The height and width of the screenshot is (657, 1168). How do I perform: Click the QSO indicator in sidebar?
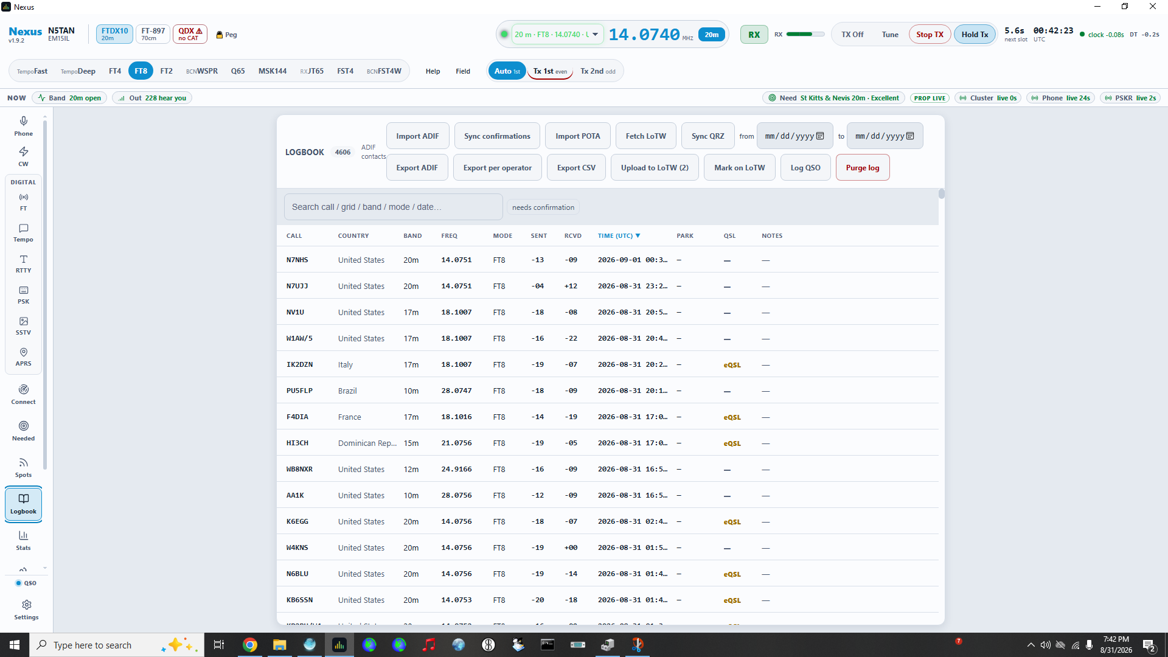[x=26, y=583]
